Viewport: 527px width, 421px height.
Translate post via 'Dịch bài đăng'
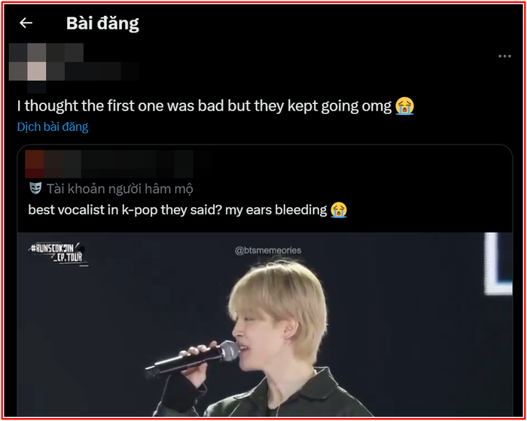coord(53,127)
